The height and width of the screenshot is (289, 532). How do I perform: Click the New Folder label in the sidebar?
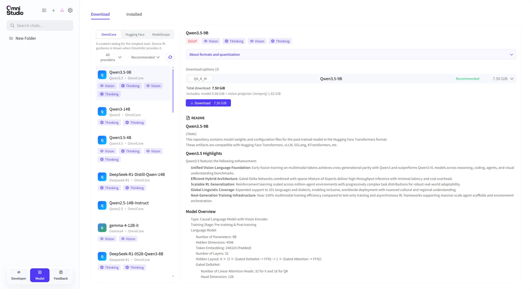pyautogui.click(x=26, y=38)
